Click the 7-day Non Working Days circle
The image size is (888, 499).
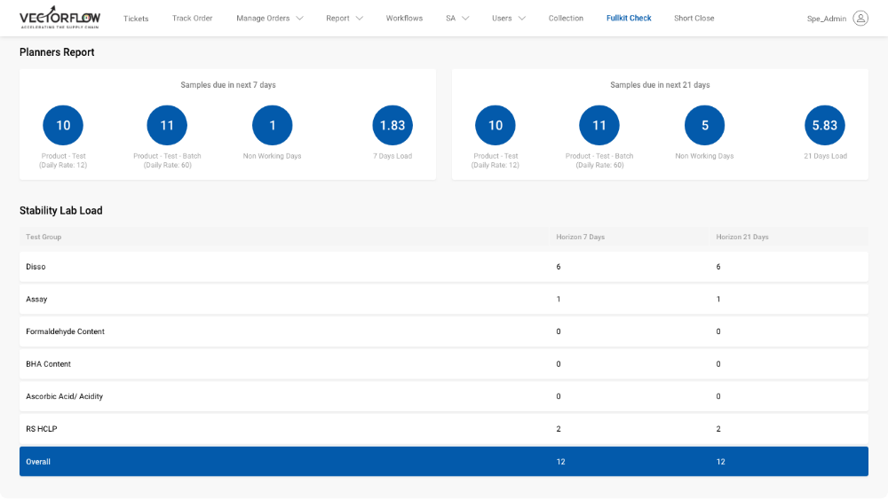[x=273, y=125]
